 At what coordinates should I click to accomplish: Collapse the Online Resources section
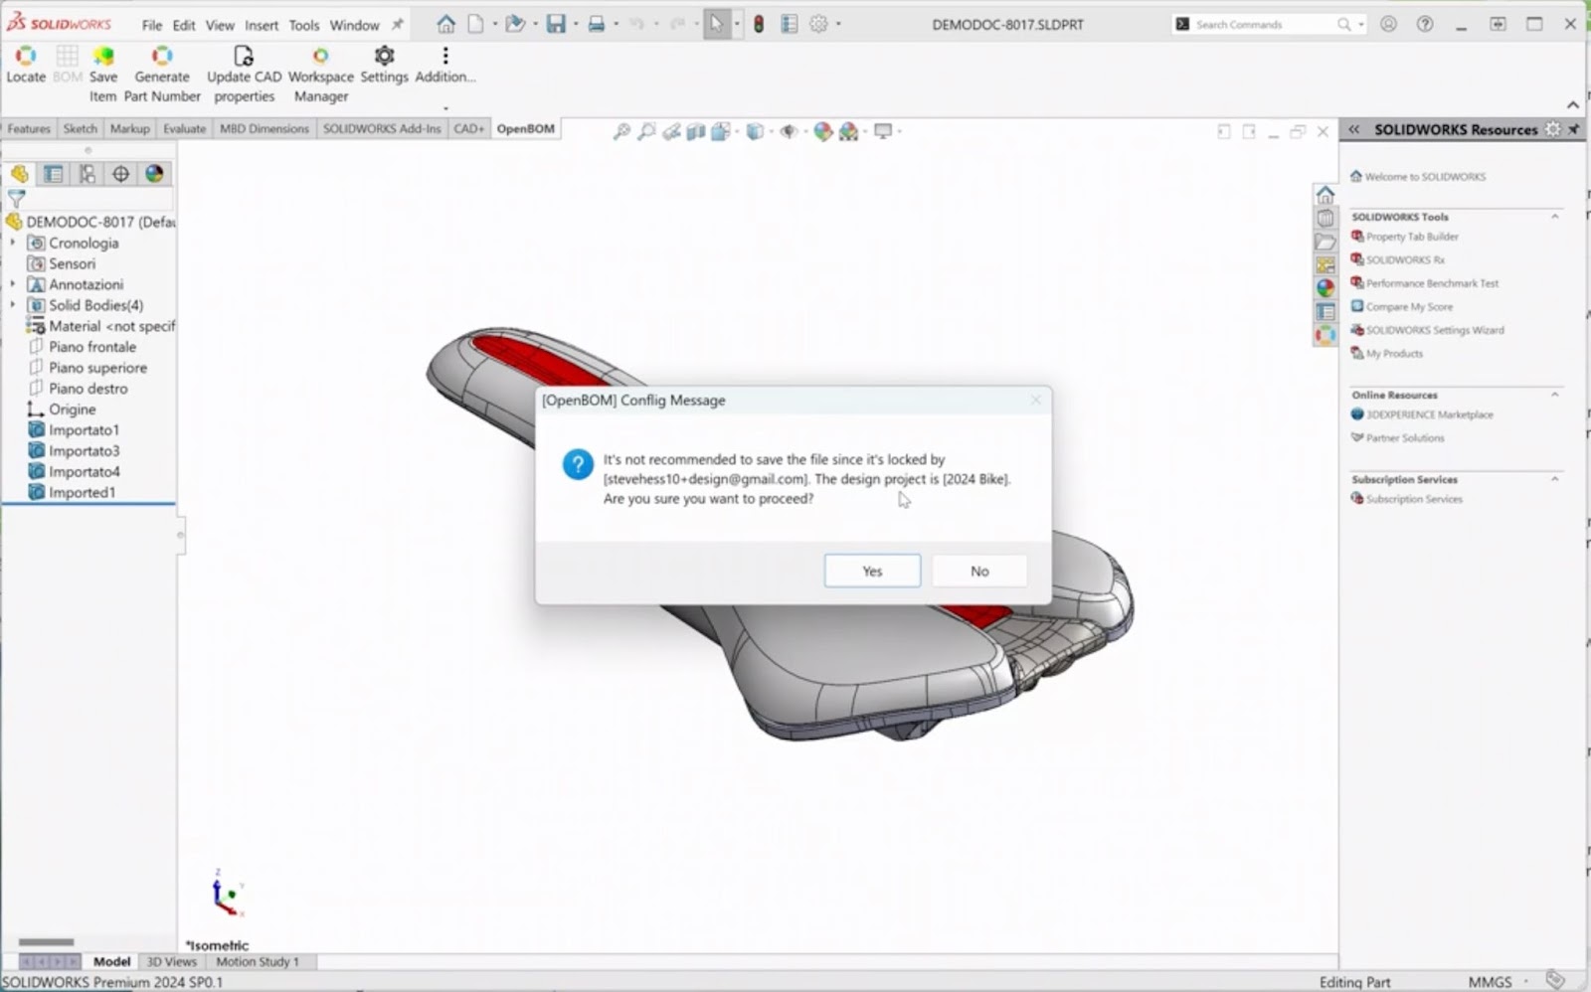coord(1555,395)
